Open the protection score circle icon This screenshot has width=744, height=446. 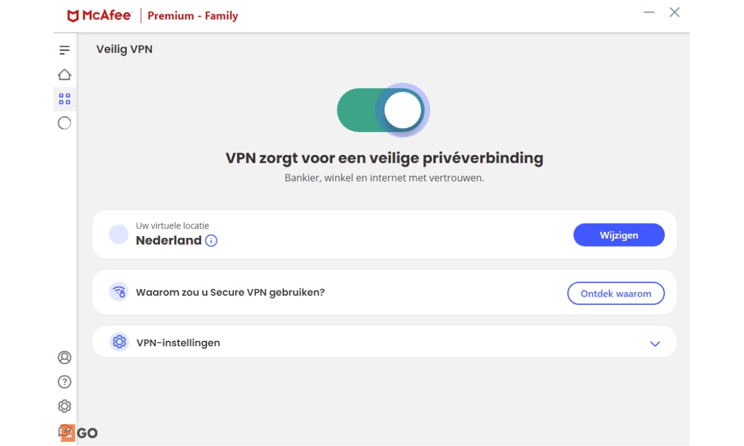(64, 123)
